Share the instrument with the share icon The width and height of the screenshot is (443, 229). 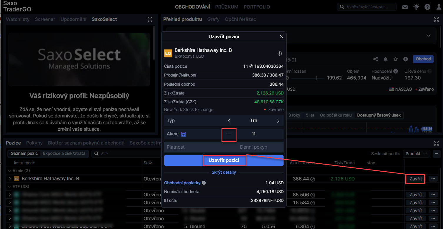coord(376,59)
